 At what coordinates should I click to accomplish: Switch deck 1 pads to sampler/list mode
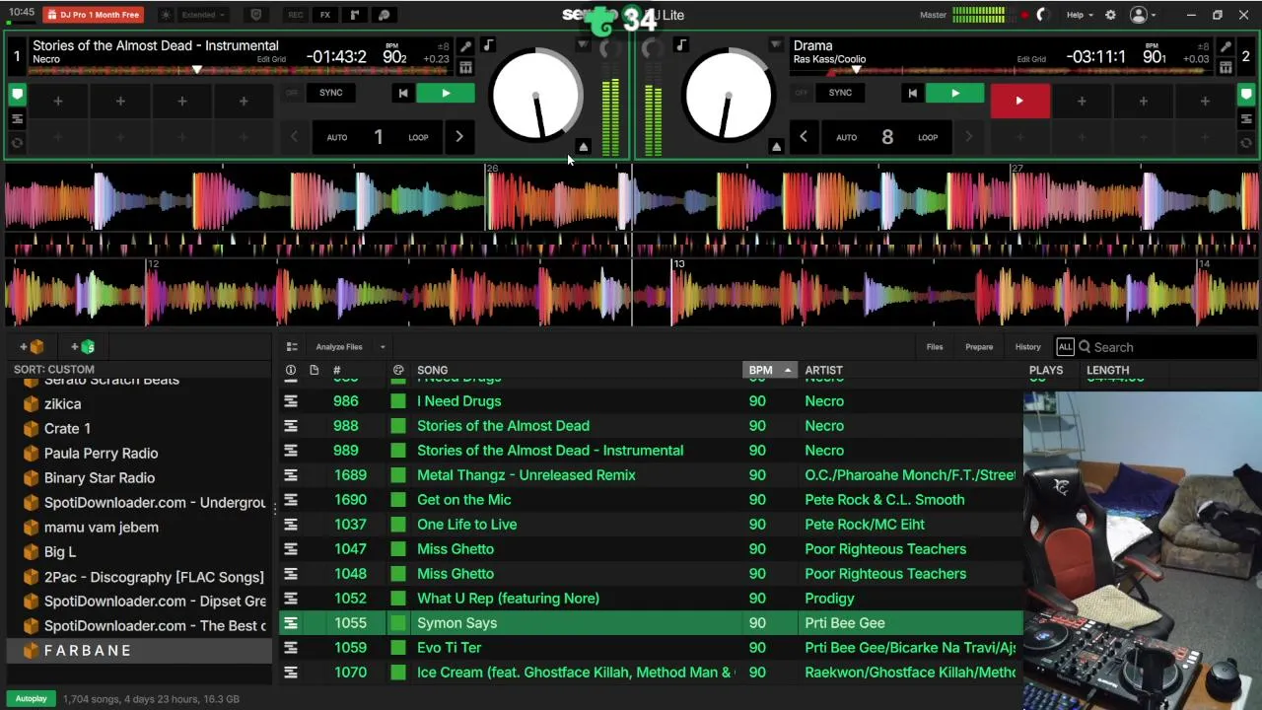(17, 119)
